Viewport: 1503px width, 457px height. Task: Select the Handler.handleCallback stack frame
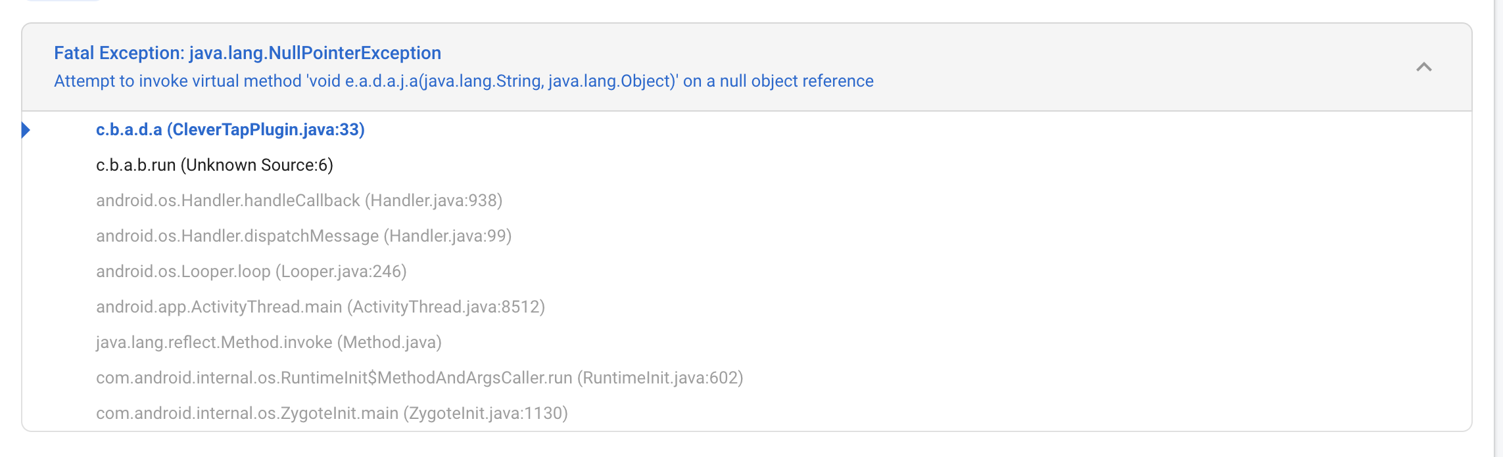pyautogui.click(x=299, y=201)
